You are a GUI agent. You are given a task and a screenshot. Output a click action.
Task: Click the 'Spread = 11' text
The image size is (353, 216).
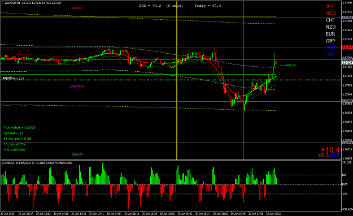coord(14,133)
